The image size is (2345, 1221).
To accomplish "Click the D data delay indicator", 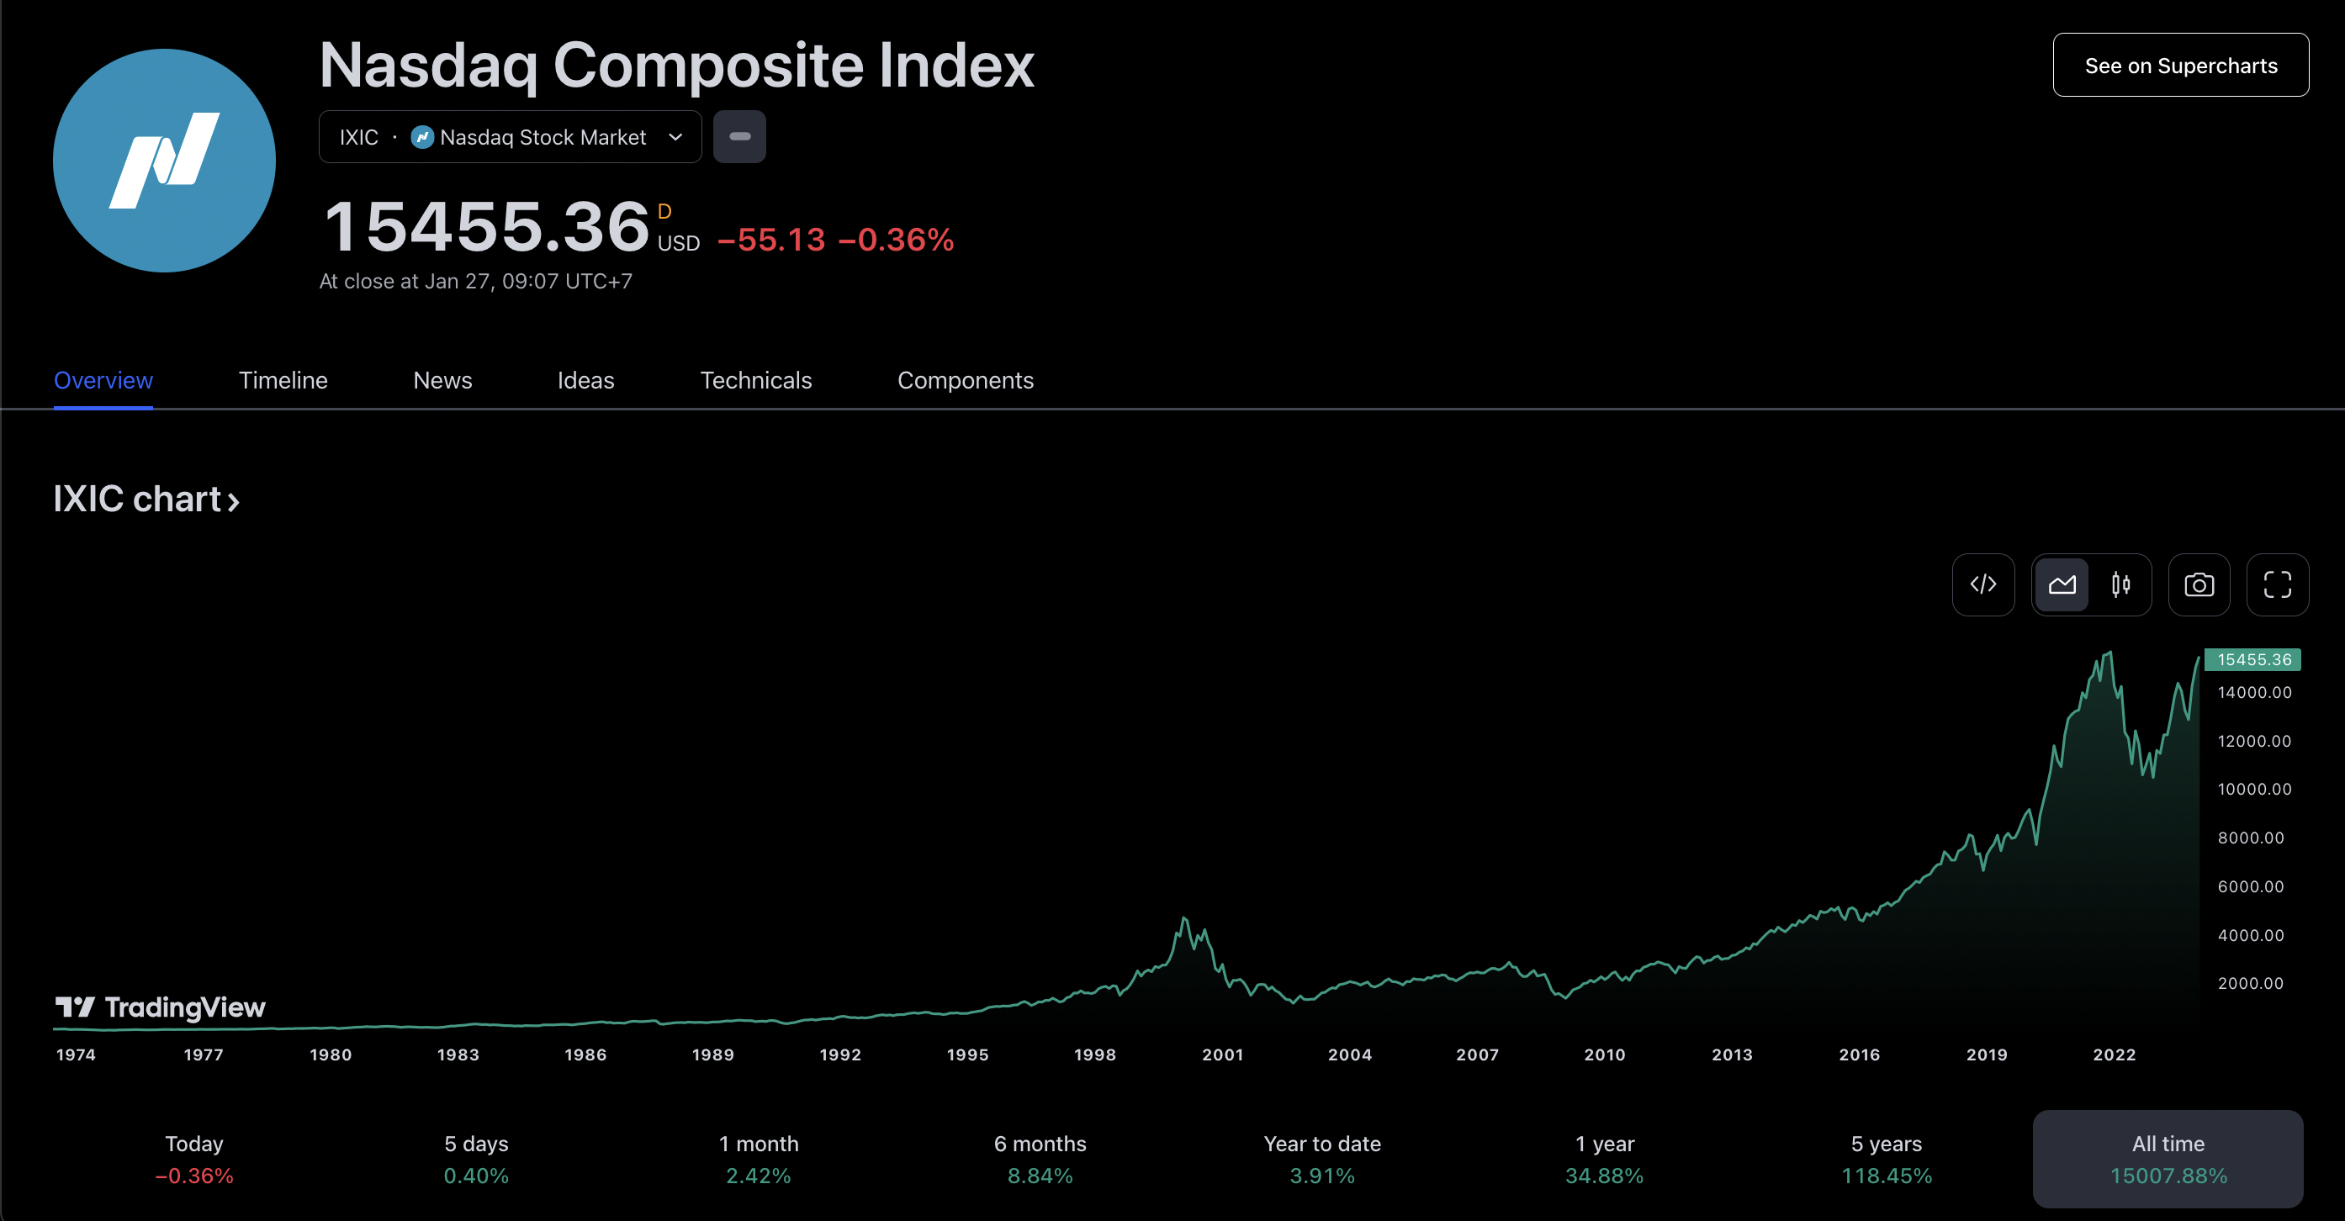I will (664, 211).
